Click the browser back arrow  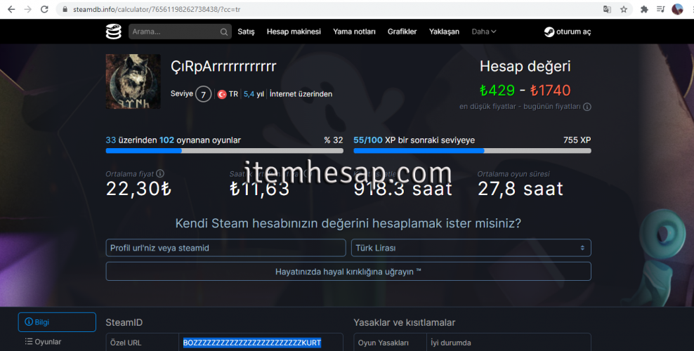[10, 9]
